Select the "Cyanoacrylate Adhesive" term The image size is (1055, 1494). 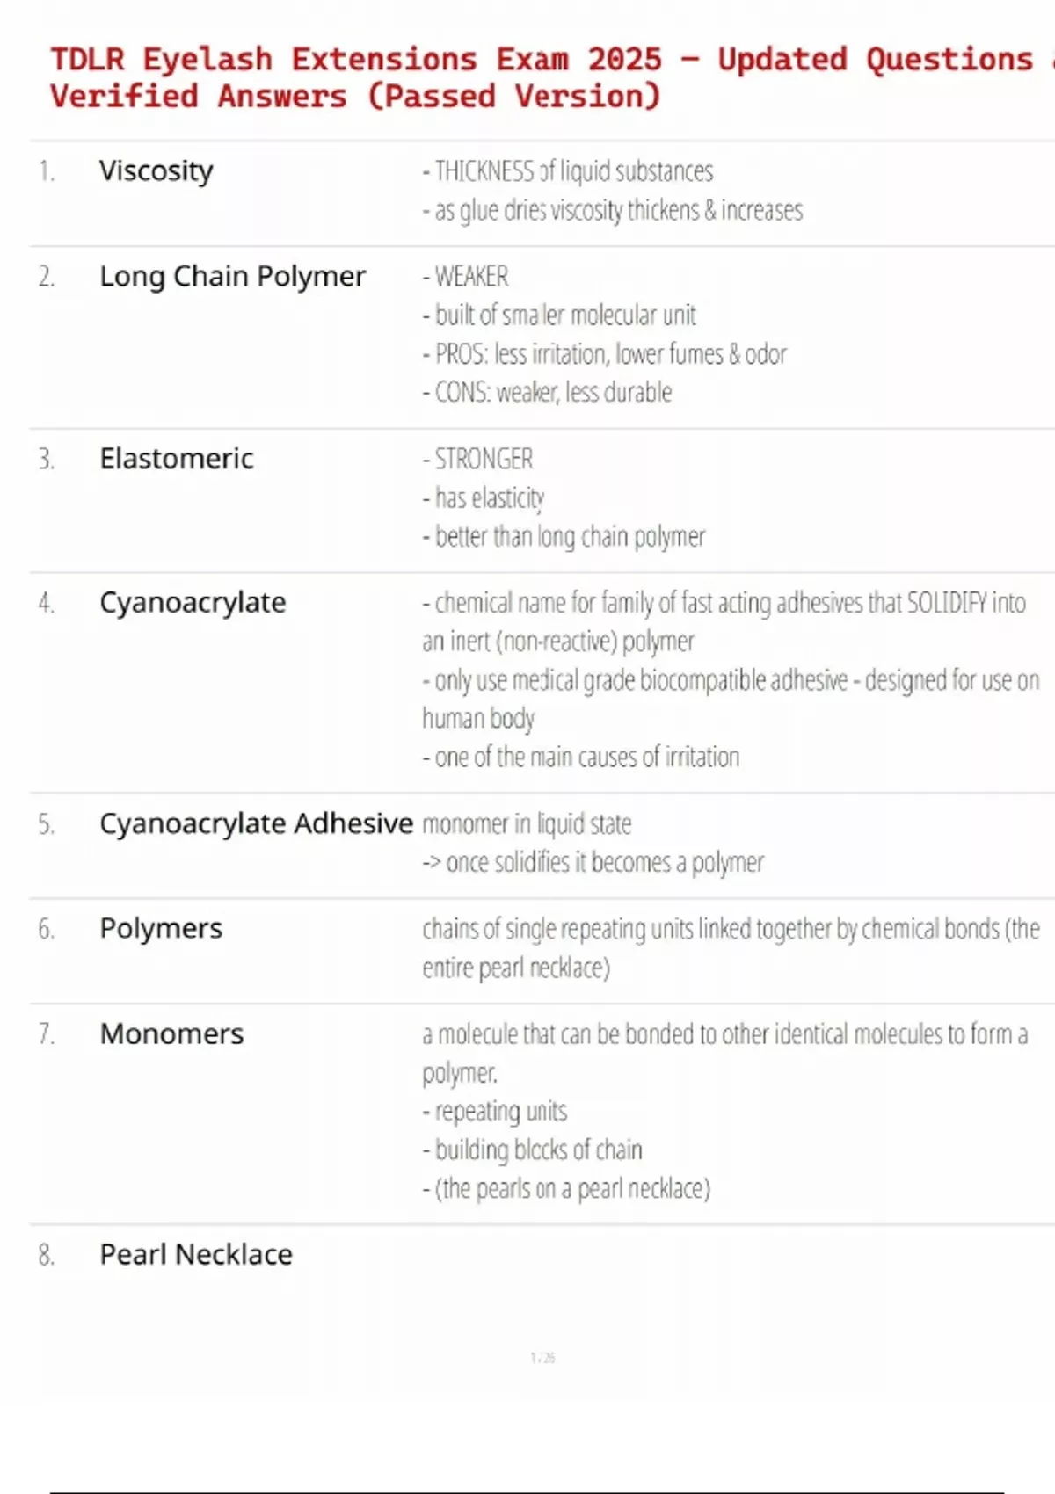tap(256, 823)
